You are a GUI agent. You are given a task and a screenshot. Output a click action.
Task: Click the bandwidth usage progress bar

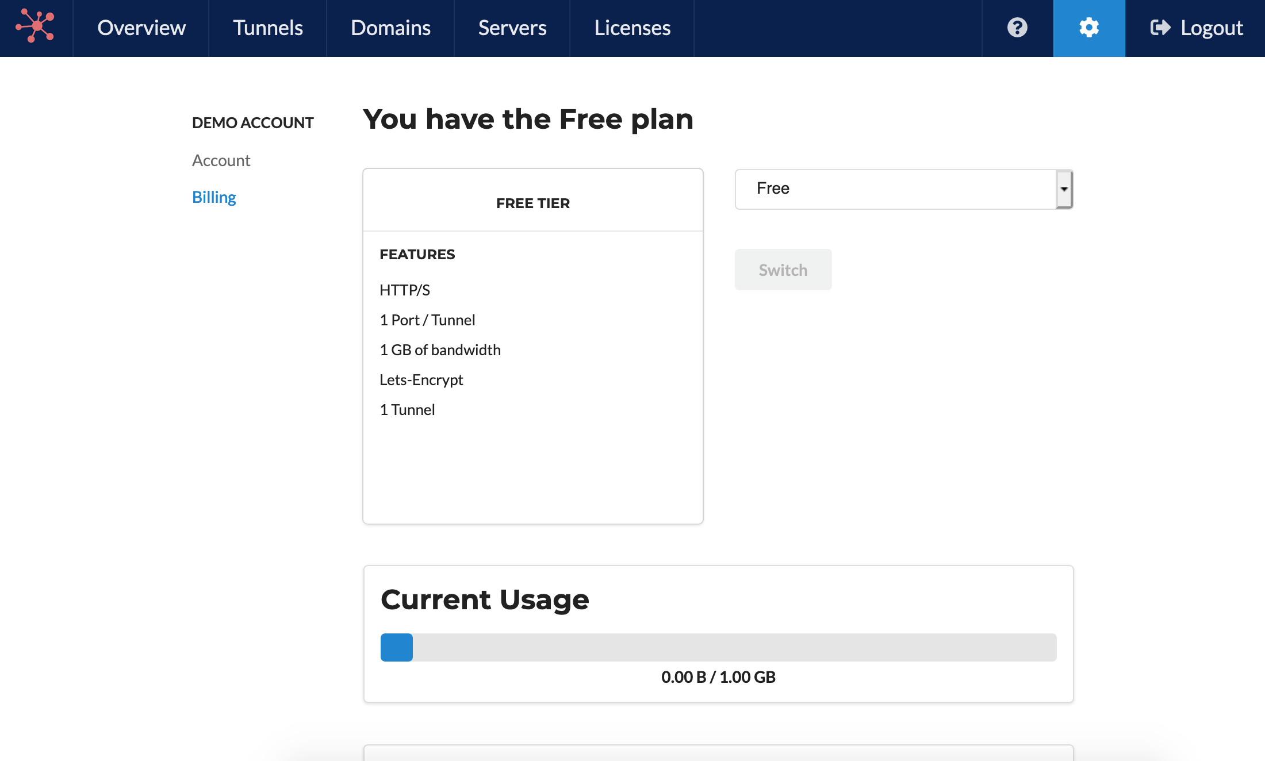[x=719, y=647]
